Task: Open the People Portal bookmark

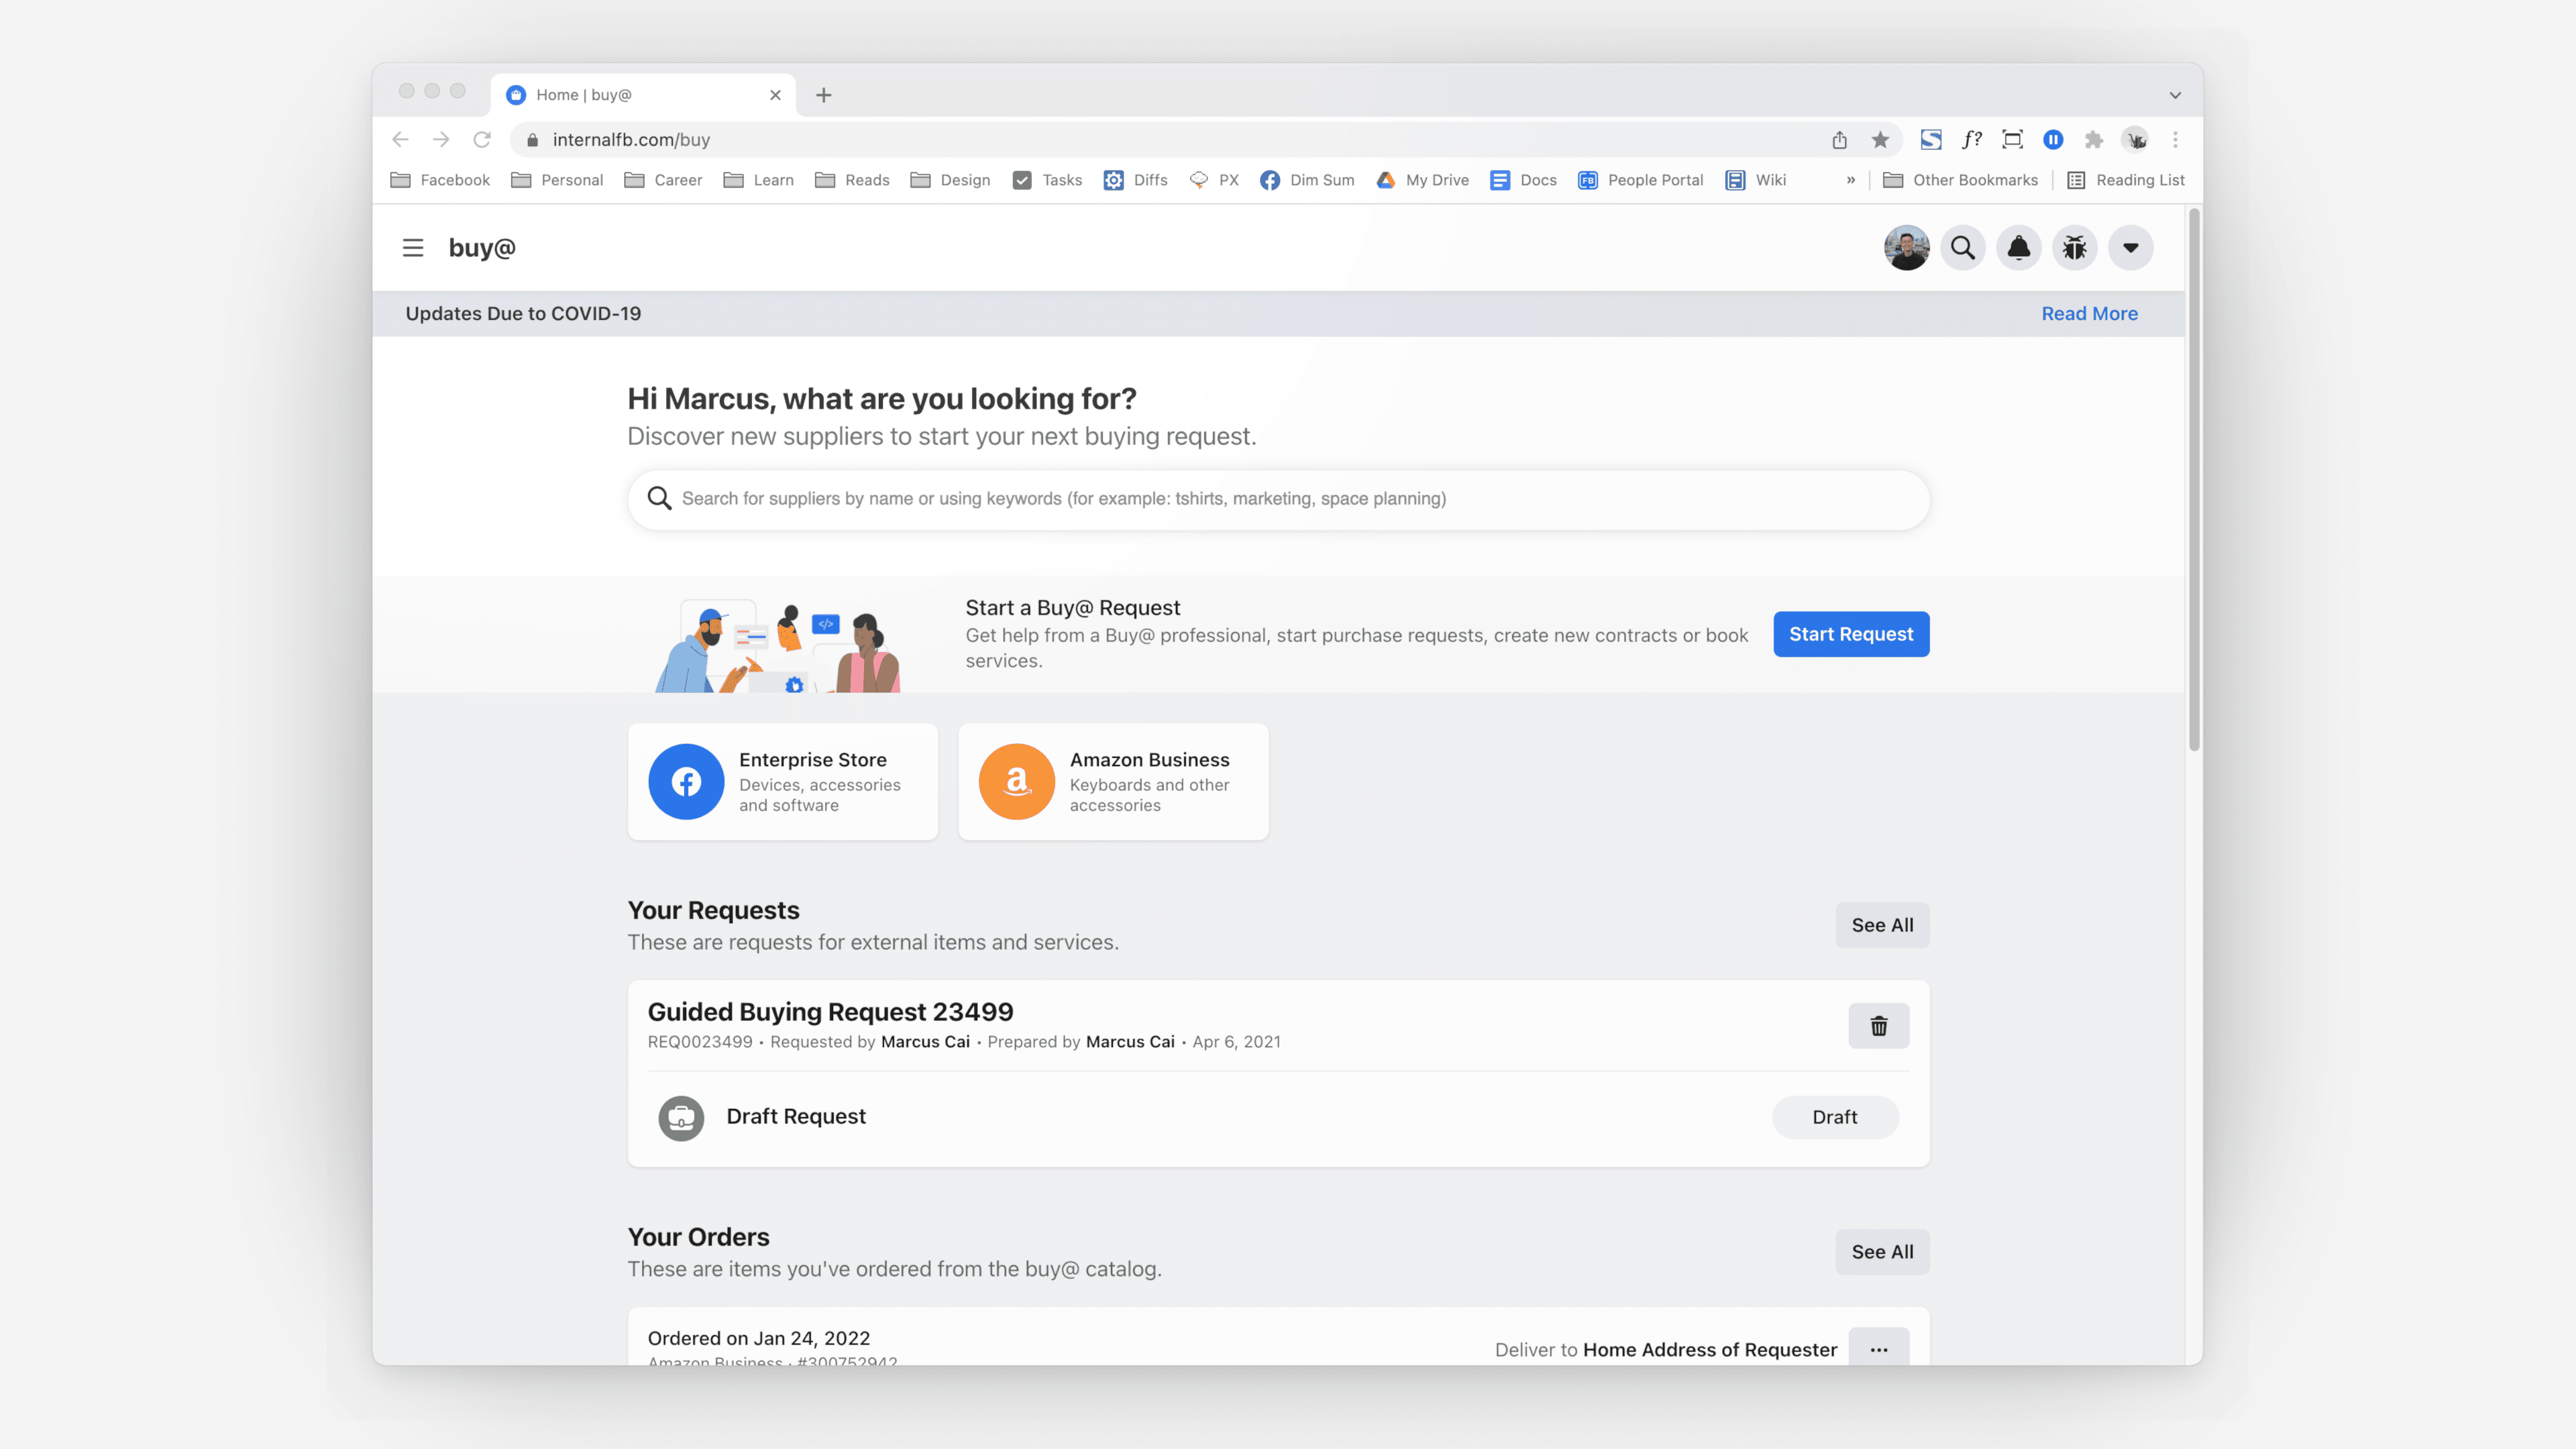Action: (x=1640, y=180)
